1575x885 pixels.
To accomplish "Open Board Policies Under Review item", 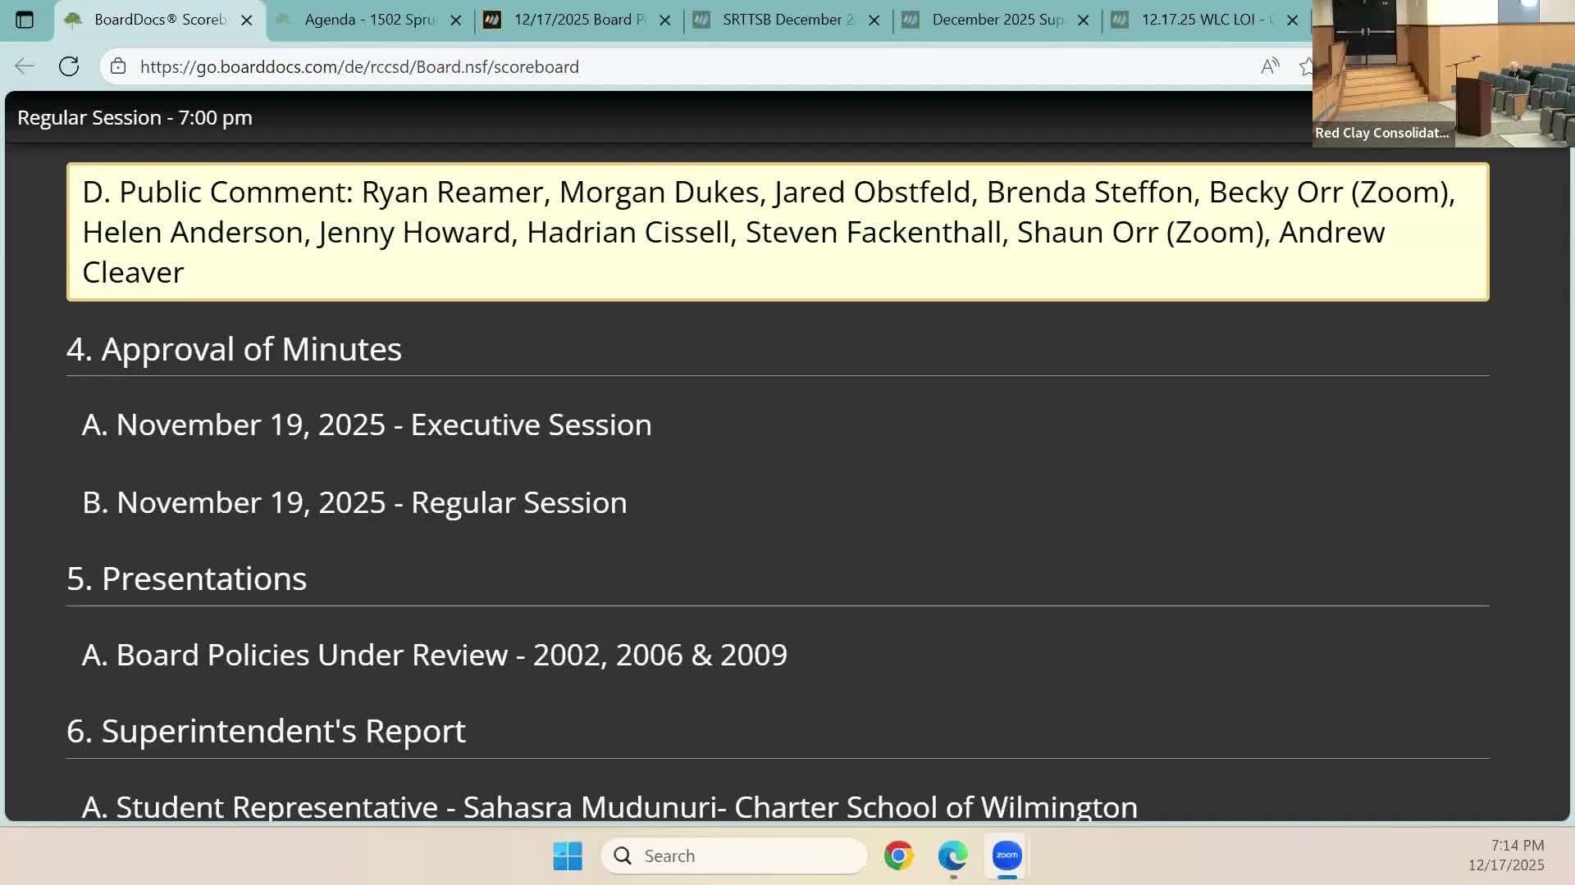I will point(434,656).
